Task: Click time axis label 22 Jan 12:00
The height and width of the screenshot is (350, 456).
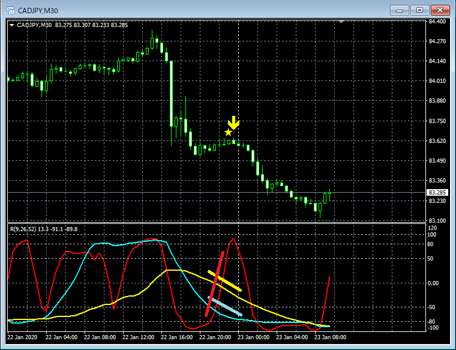Action: click(x=139, y=337)
